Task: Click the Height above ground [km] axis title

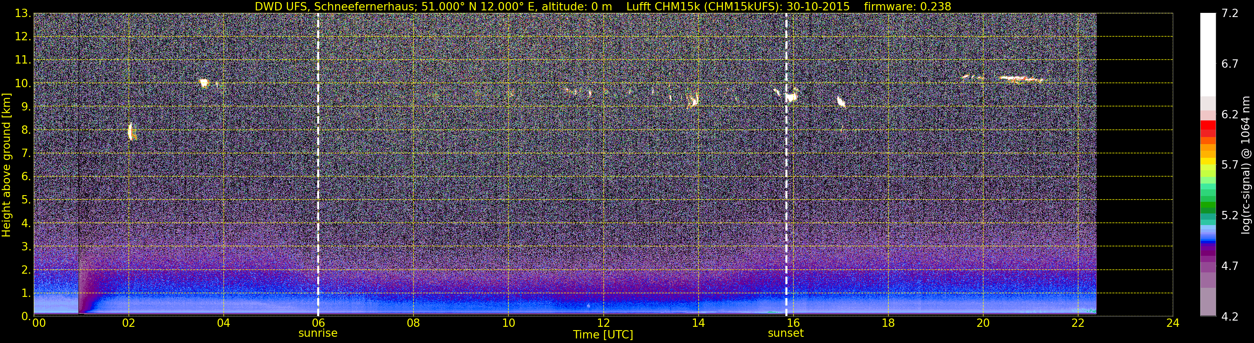Action: click(6, 165)
